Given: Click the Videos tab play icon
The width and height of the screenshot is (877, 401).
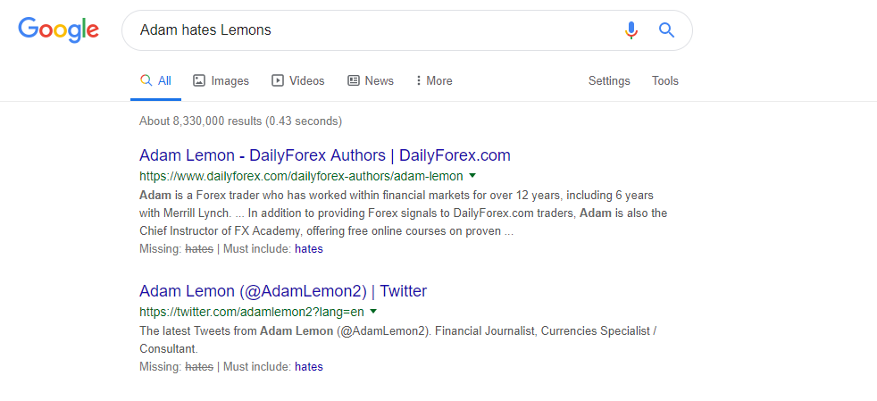Looking at the screenshot, I should pos(278,80).
